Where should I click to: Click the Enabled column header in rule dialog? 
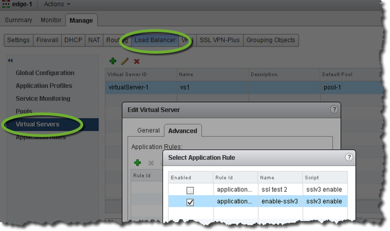coord(191,177)
